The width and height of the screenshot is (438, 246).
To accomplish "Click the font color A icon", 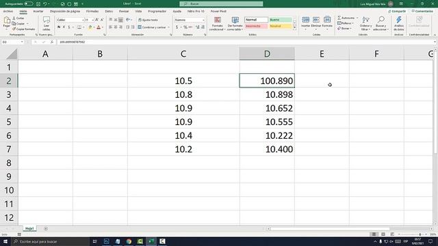I will (x=99, y=27).
